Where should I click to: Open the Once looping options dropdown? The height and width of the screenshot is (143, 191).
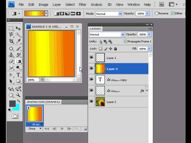coord(34,129)
